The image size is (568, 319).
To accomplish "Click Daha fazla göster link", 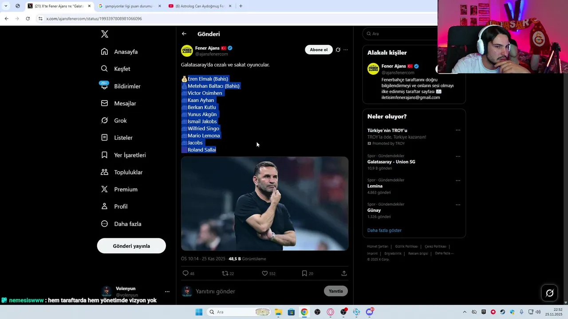I will point(384,230).
